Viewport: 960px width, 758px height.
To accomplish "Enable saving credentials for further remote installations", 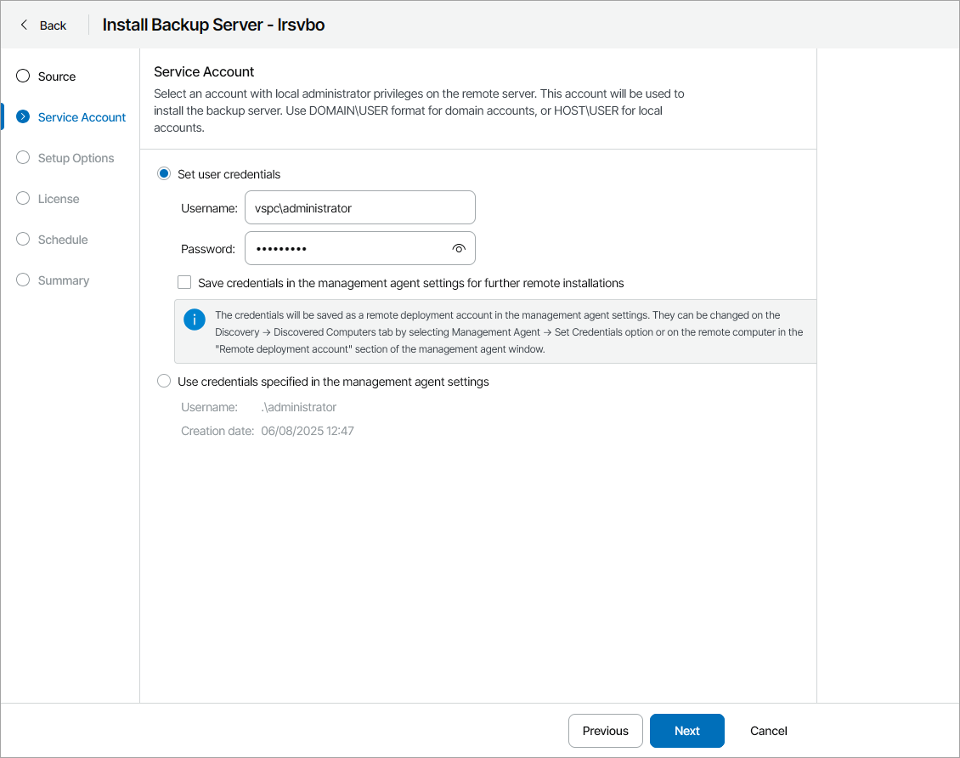I will coord(184,282).
